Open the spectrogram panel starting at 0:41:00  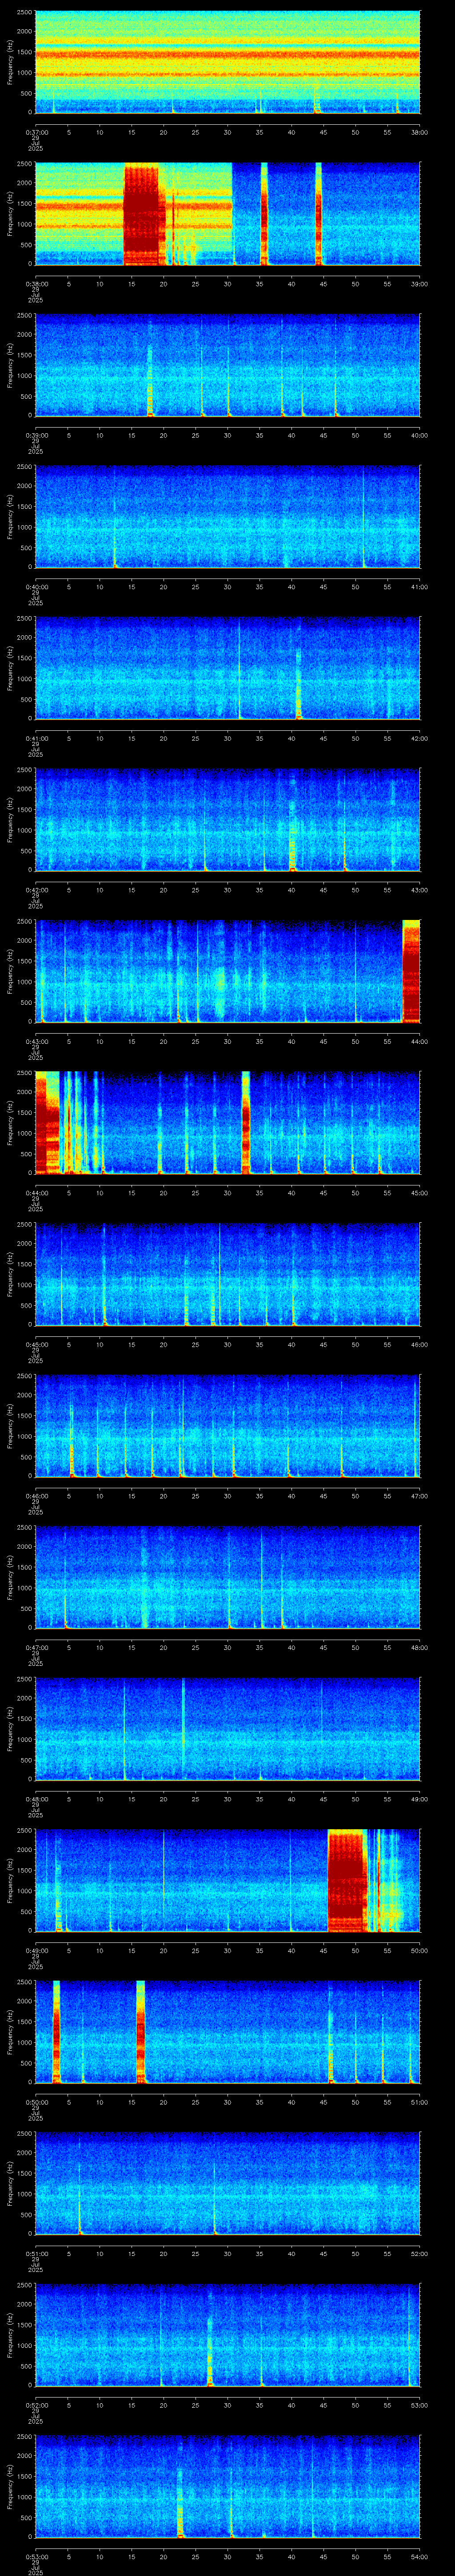pyautogui.click(x=227, y=668)
